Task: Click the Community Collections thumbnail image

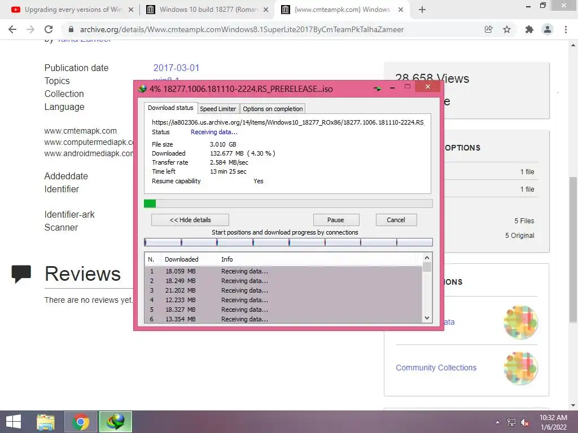Action: 520,368
